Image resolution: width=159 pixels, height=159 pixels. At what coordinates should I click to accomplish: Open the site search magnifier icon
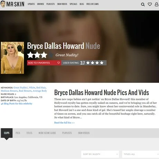point(143,4)
